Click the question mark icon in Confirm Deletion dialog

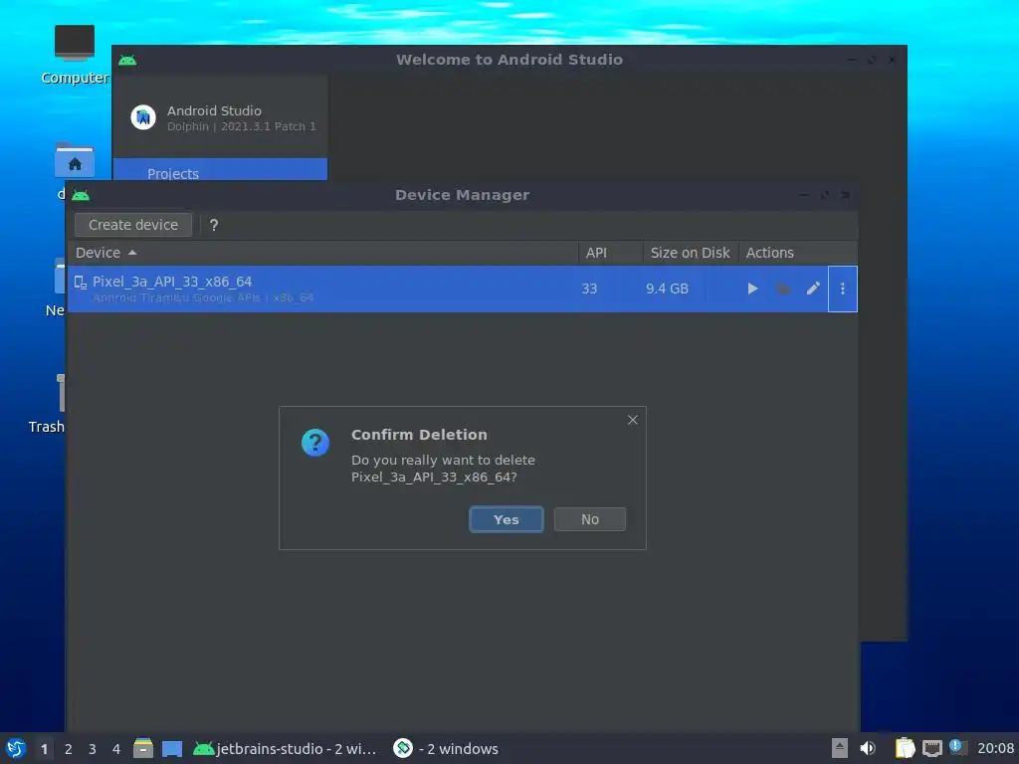[315, 443]
